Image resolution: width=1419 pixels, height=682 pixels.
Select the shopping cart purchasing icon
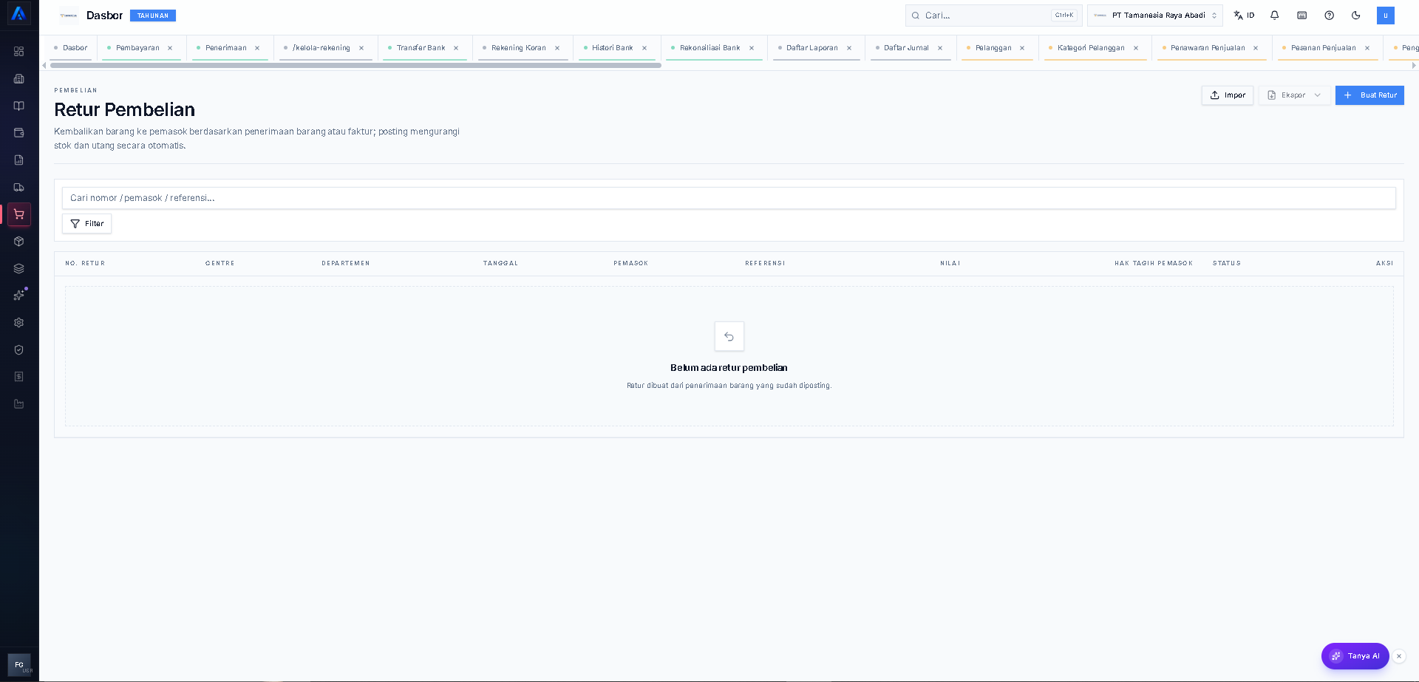pyautogui.click(x=19, y=214)
